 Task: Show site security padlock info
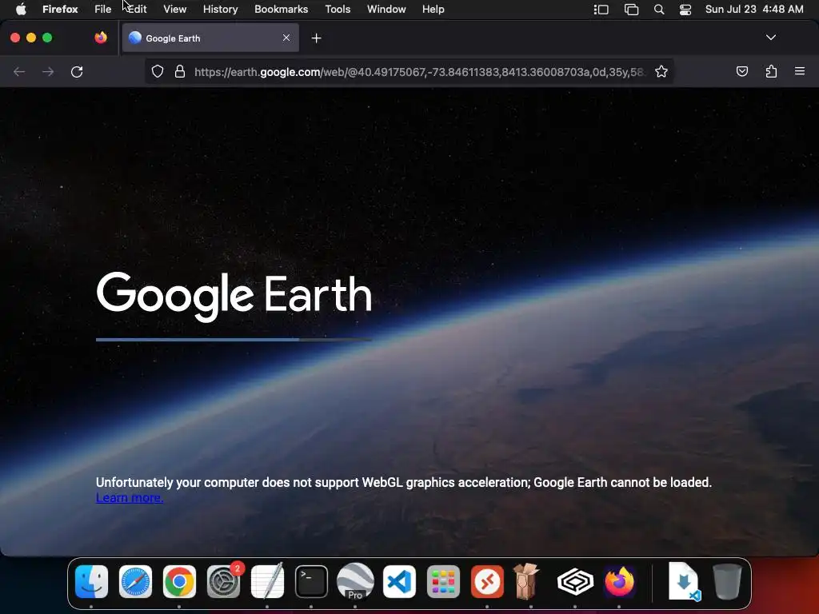click(180, 71)
